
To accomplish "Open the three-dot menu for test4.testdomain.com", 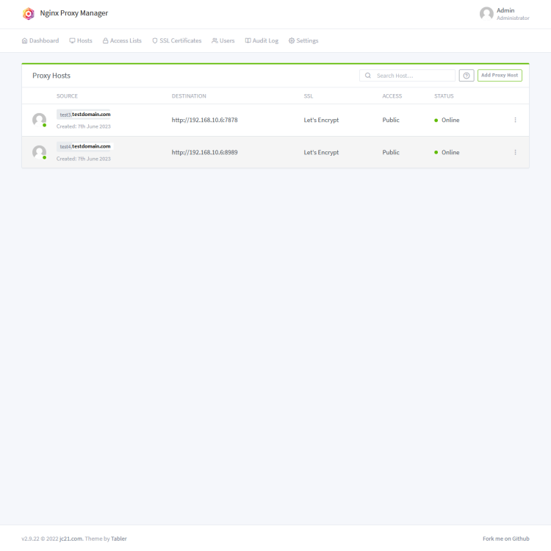I will pyautogui.click(x=515, y=152).
